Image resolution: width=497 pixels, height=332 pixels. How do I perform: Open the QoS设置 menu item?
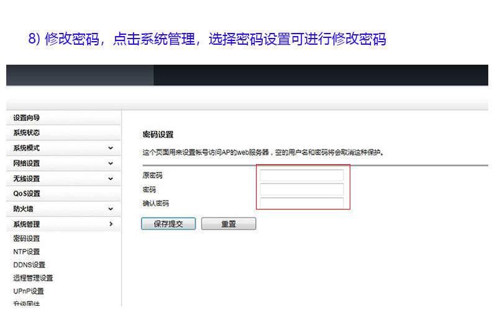(x=27, y=194)
